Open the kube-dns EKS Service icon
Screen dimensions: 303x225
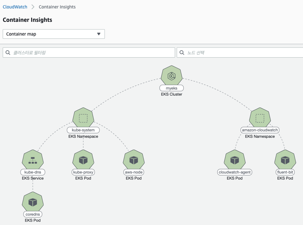pos(33,160)
